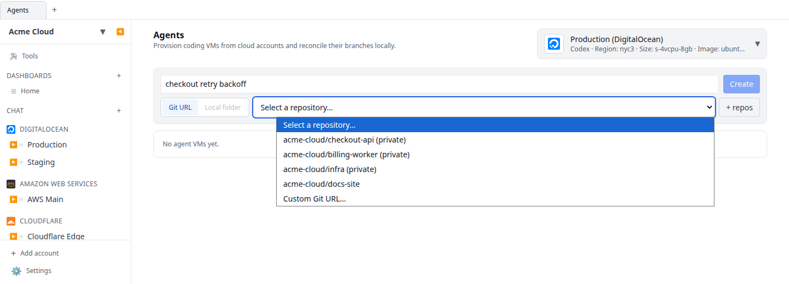This screenshot has height=284, width=789.
Task: Add a new dashboard with plus icon
Action: (119, 76)
